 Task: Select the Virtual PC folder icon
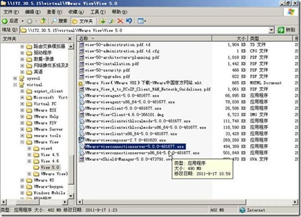point(29,104)
